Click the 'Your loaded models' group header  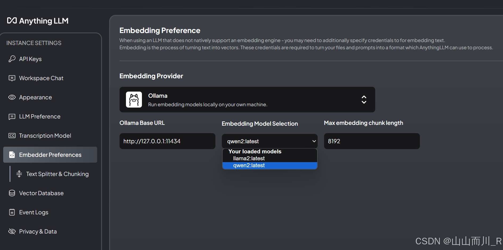[255, 151]
